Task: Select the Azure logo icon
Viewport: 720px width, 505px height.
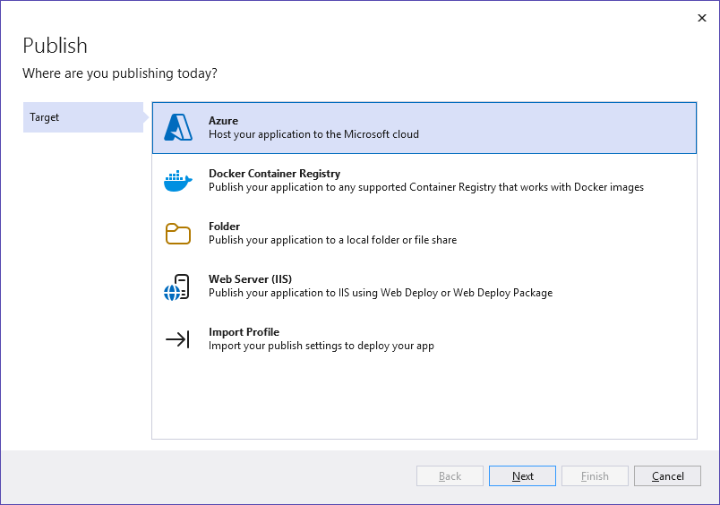Action: pyautogui.click(x=178, y=127)
